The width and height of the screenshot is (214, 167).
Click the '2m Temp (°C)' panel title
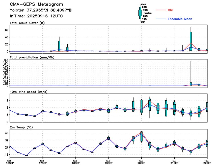pyautogui.click(x=21, y=127)
